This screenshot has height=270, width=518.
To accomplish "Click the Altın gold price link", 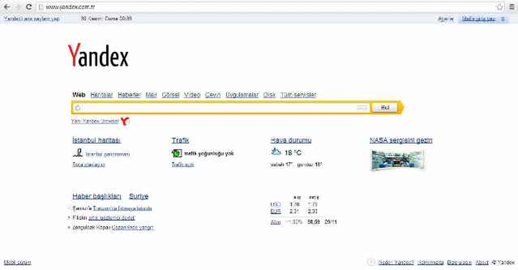I will 275,222.
